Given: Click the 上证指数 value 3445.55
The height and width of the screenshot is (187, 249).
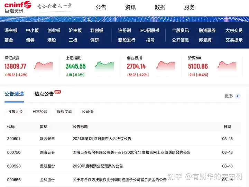Looking at the screenshot, I should 76,66.
